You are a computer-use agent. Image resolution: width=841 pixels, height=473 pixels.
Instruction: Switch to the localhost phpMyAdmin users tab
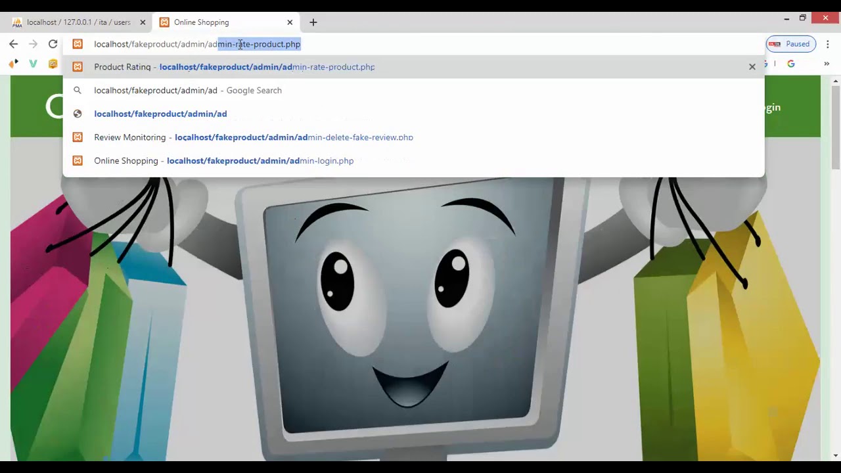(x=79, y=22)
